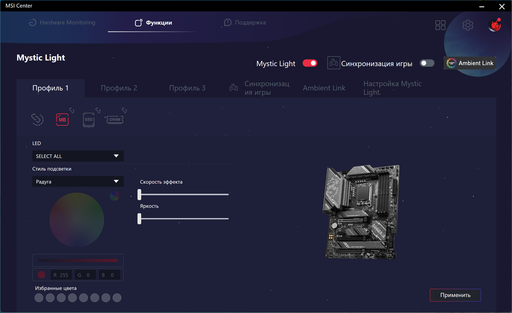
Task: Click the sync all devices chain icon
Action: pos(37,119)
